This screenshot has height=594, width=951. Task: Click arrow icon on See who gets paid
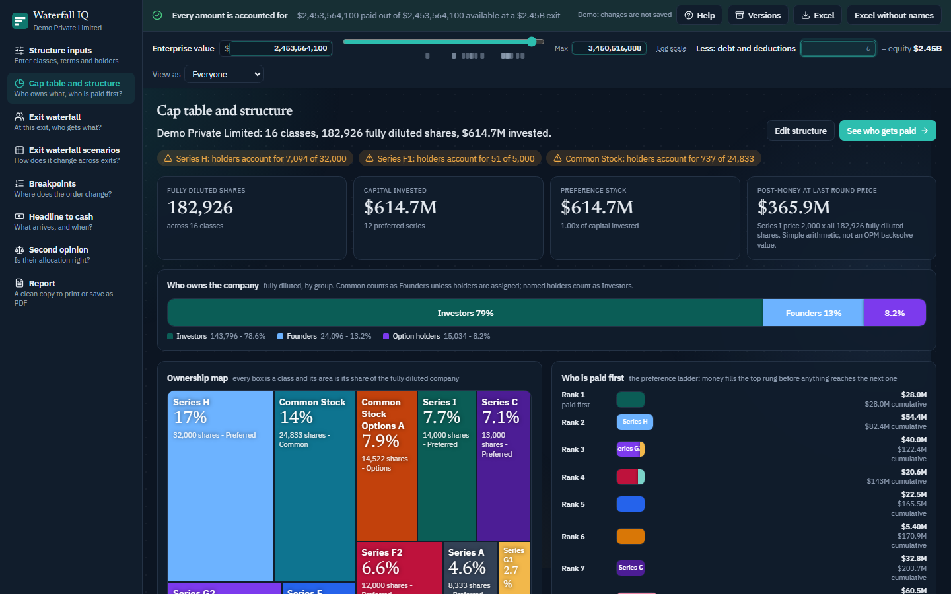pos(925,131)
